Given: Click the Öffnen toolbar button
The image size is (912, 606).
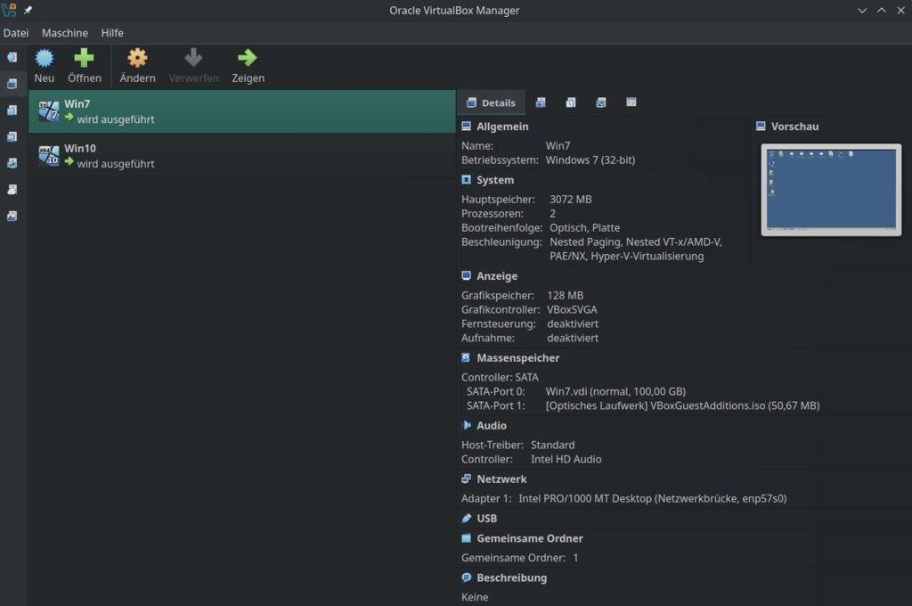Looking at the screenshot, I should (85, 65).
